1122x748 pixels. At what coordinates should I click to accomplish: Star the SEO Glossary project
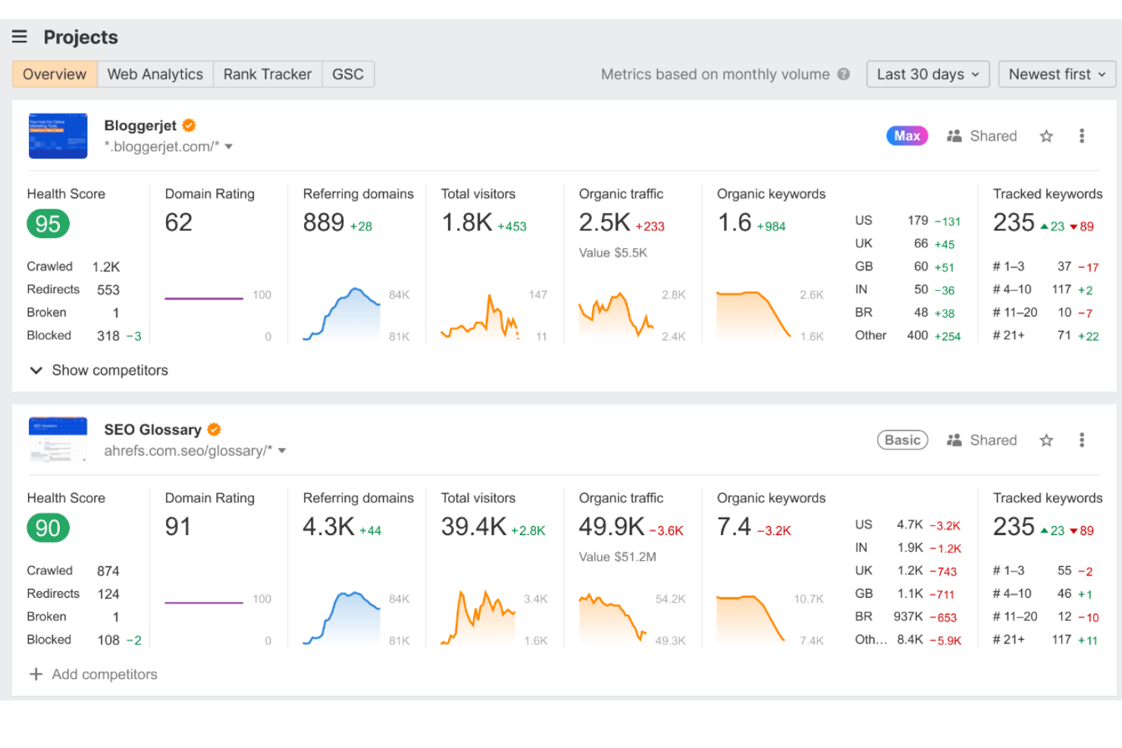[1046, 440]
